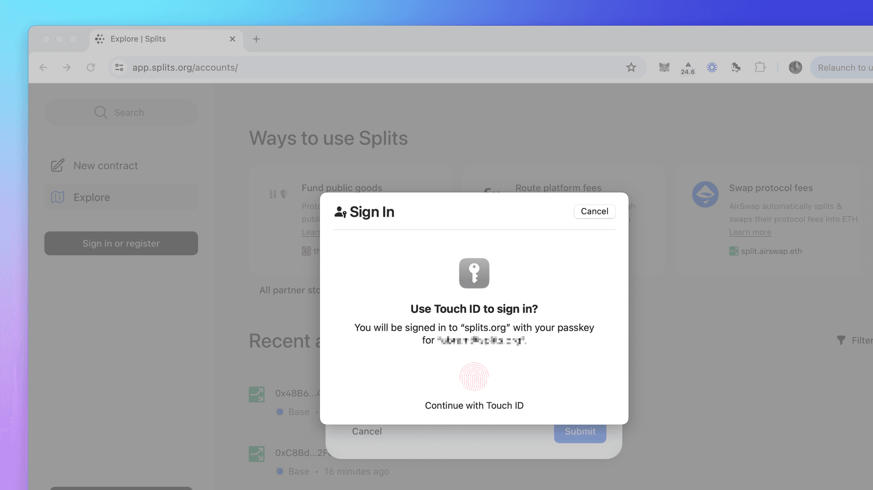Screen dimensions: 873x490
Task: Click the browser back navigation arrow
Action: [43, 67]
